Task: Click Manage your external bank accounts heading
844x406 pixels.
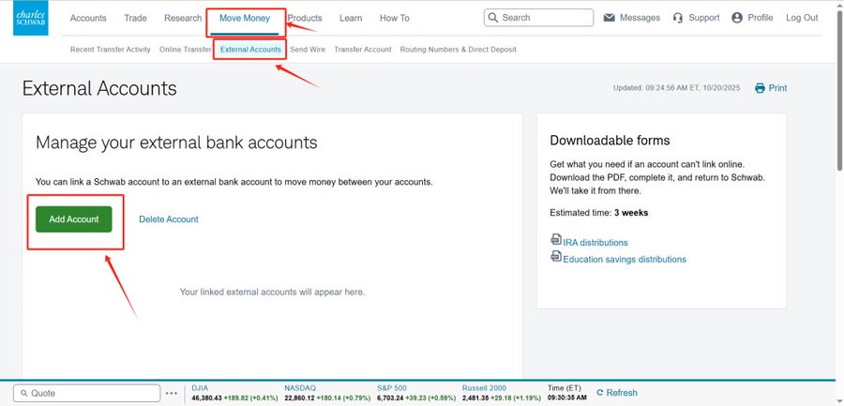Action: click(x=176, y=143)
